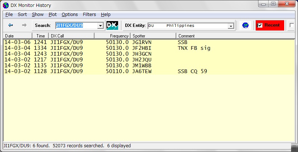Click the back arrow navigation icon
Image resolution: width=298 pixels, height=152 pixels.
[11, 25]
